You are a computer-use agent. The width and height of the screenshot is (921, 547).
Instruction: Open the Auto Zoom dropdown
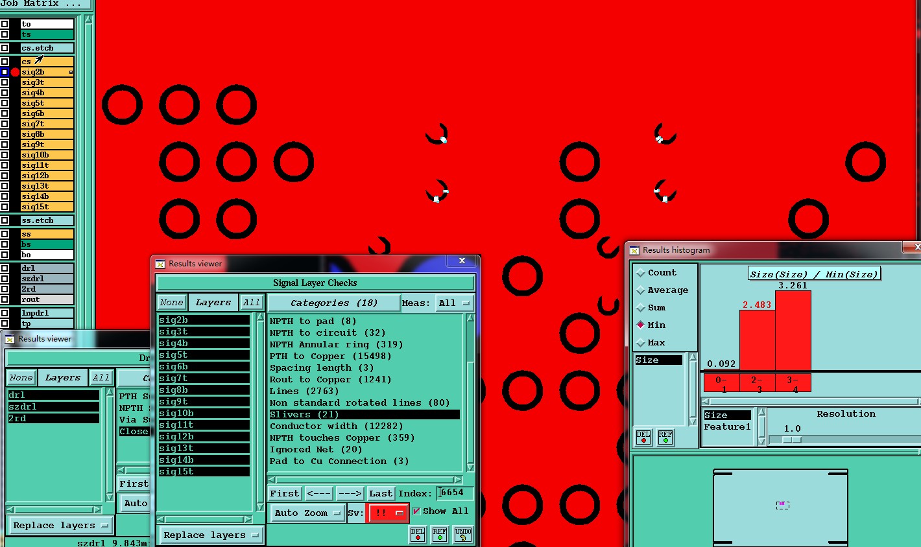(x=307, y=513)
